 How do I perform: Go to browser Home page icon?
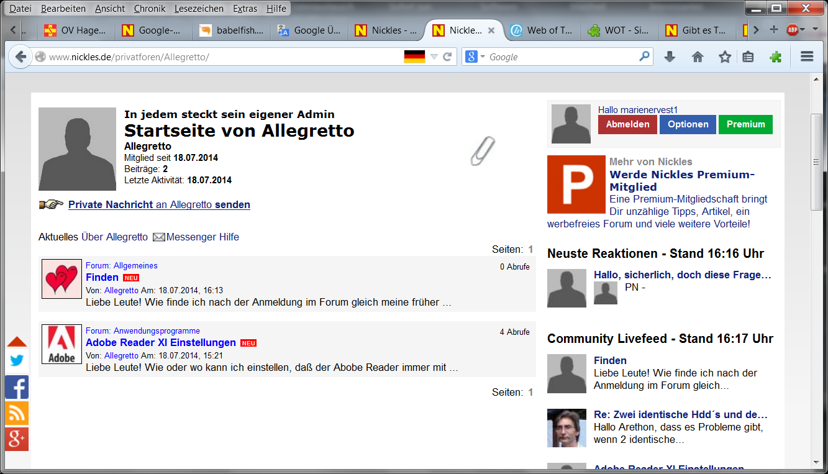click(698, 57)
